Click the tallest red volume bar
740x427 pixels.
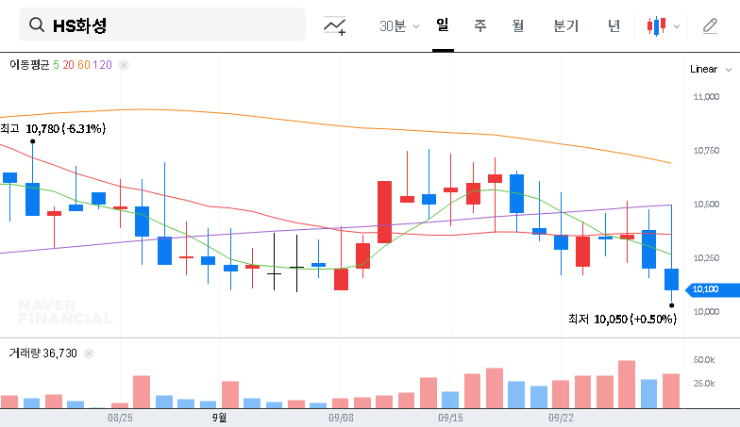pyautogui.click(x=627, y=385)
